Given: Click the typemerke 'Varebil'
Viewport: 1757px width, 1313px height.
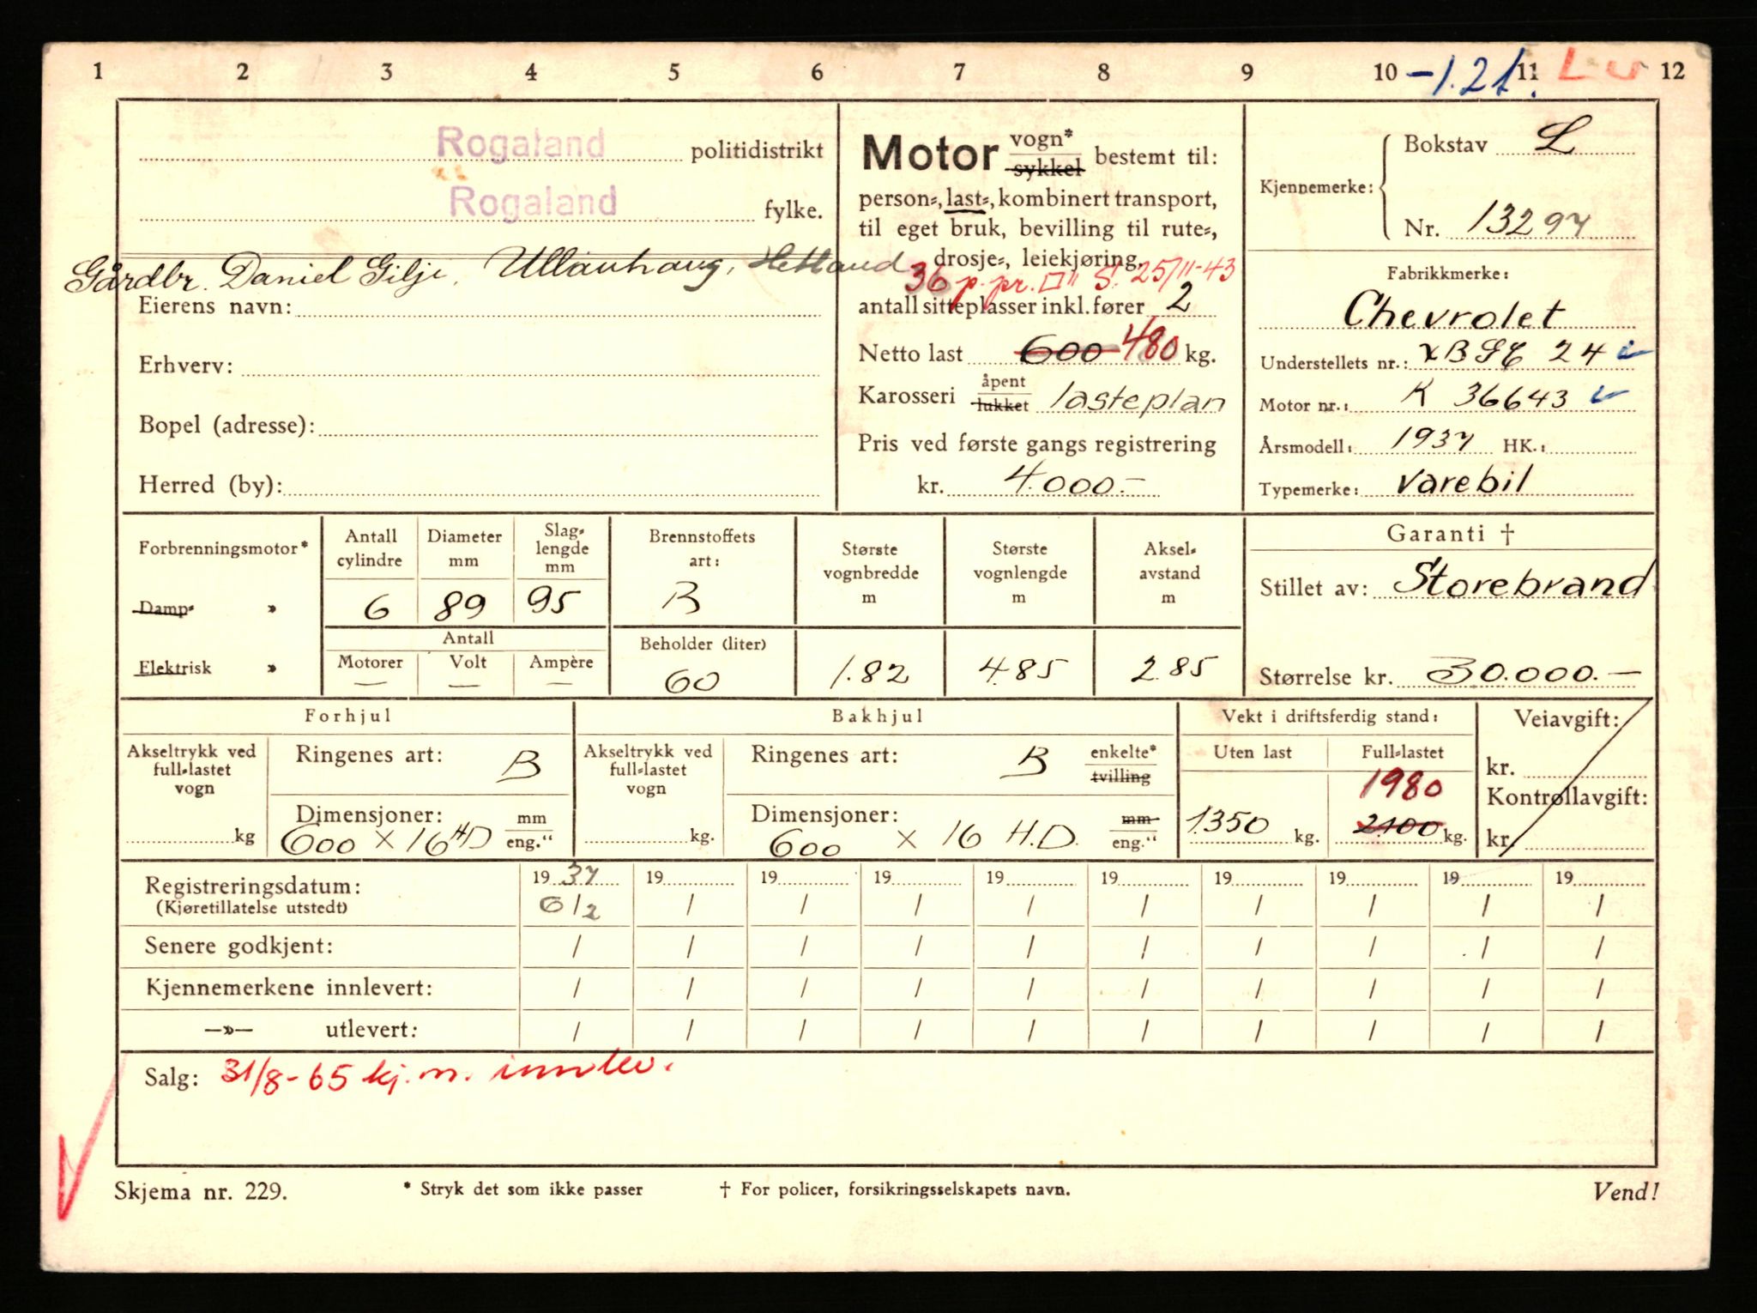Looking at the screenshot, I should coord(1463,480).
